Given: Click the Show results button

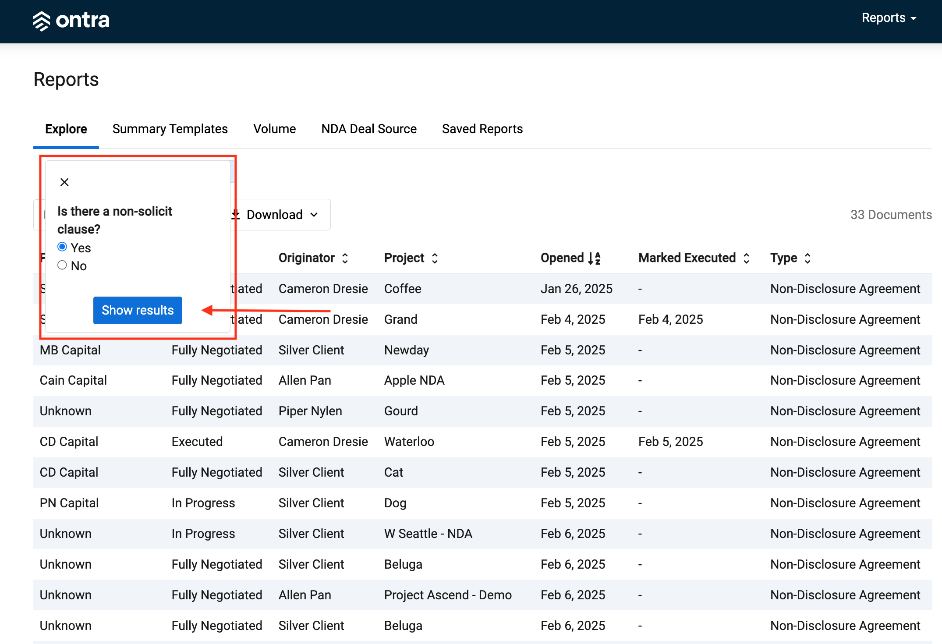Looking at the screenshot, I should pyautogui.click(x=138, y=310).
